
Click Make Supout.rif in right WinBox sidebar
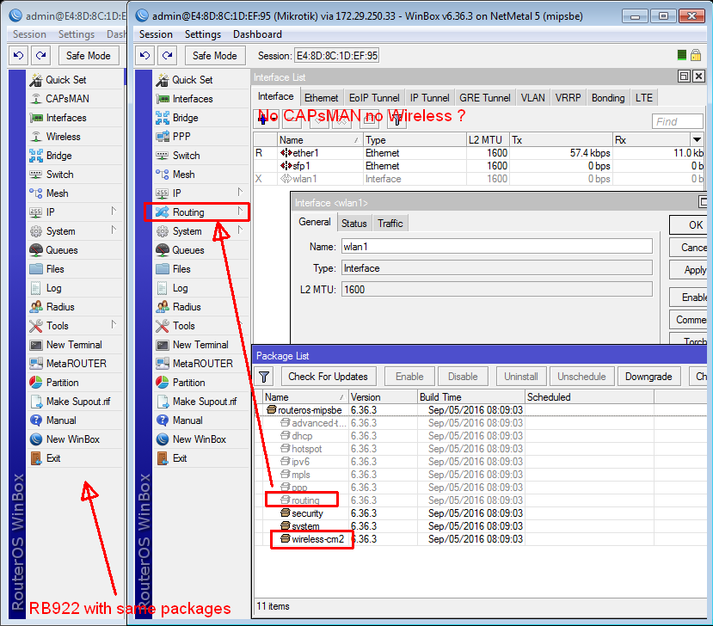pos(205,402)
